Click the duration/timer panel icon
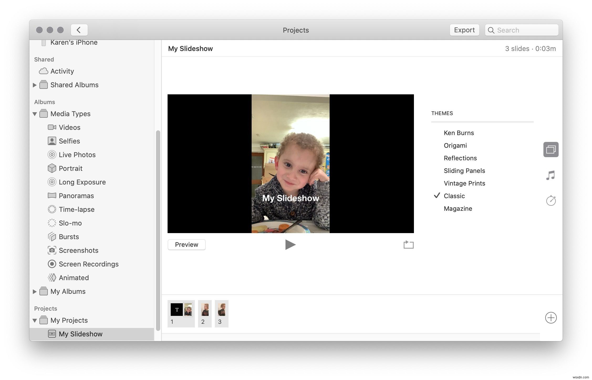The image size is (592, 380). 552,200
